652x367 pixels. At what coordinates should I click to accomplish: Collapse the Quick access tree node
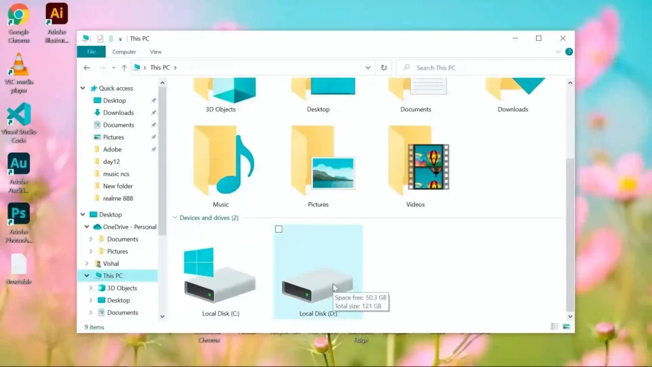[83, 88]
